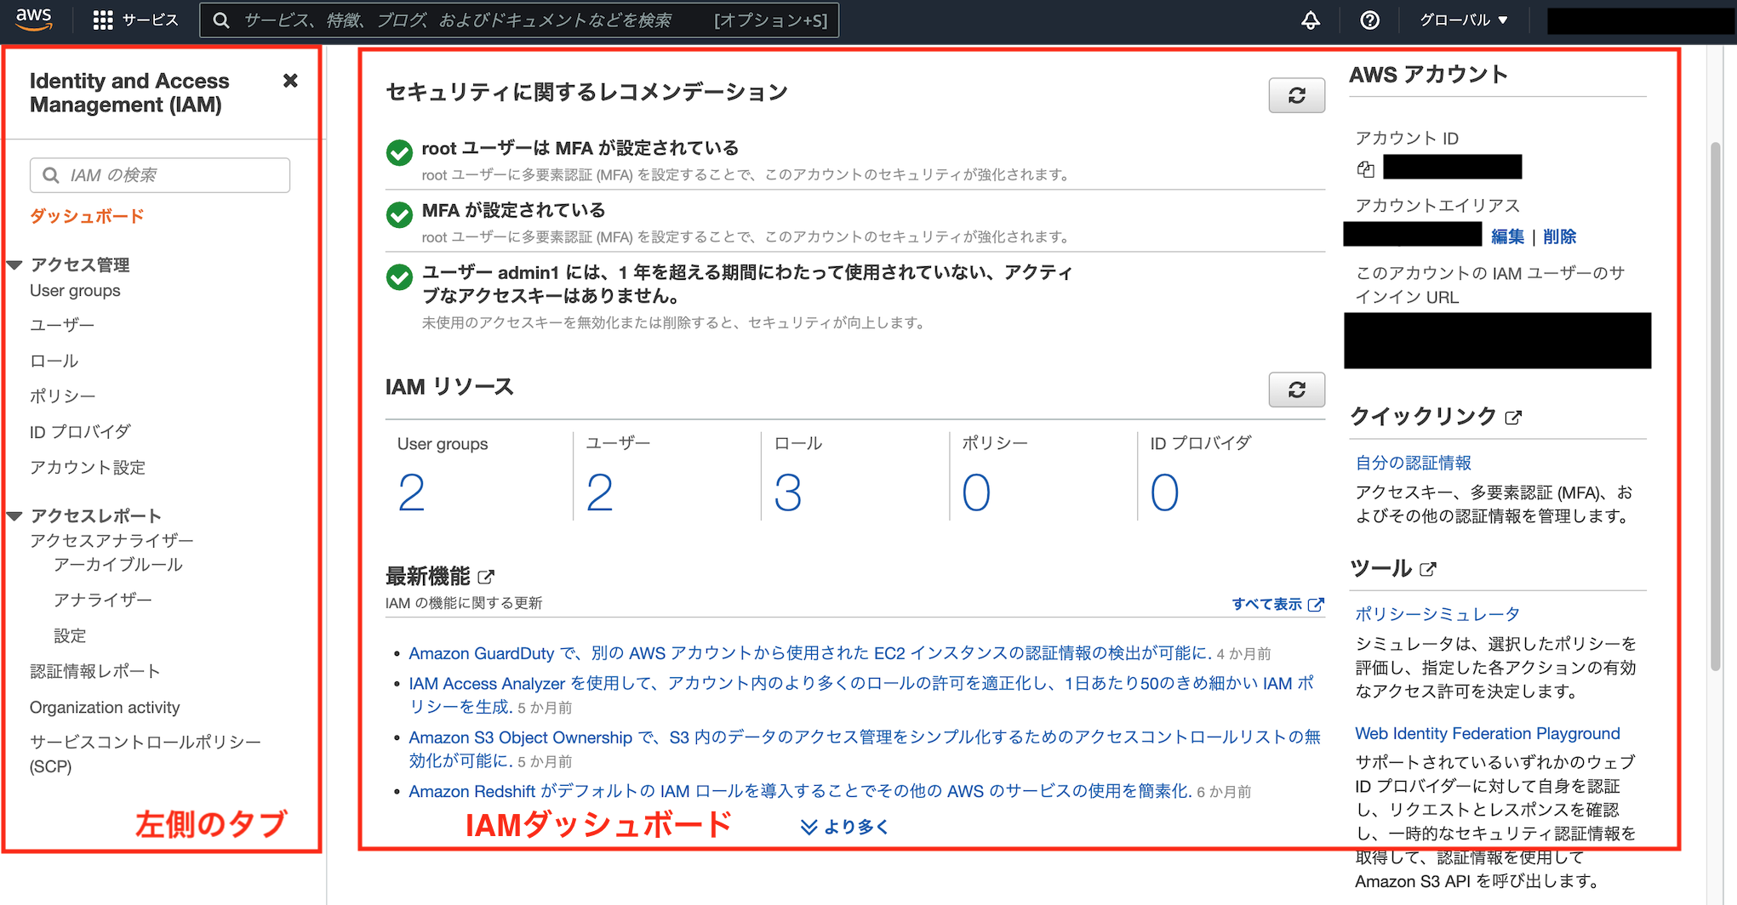Screen dimensions: 1737x905
Task: Open the Amazon S3 Object Ownership news link
Action: 865,748
